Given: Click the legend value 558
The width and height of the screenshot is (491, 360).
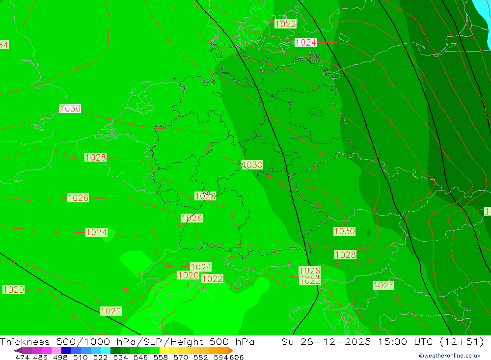Looking at the screenshot, I should point(161,358).
